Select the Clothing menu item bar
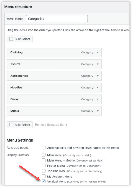 [x=54, y=52]
